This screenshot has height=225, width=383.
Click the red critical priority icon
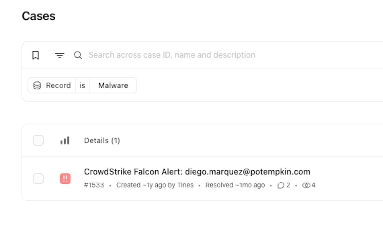65,178
